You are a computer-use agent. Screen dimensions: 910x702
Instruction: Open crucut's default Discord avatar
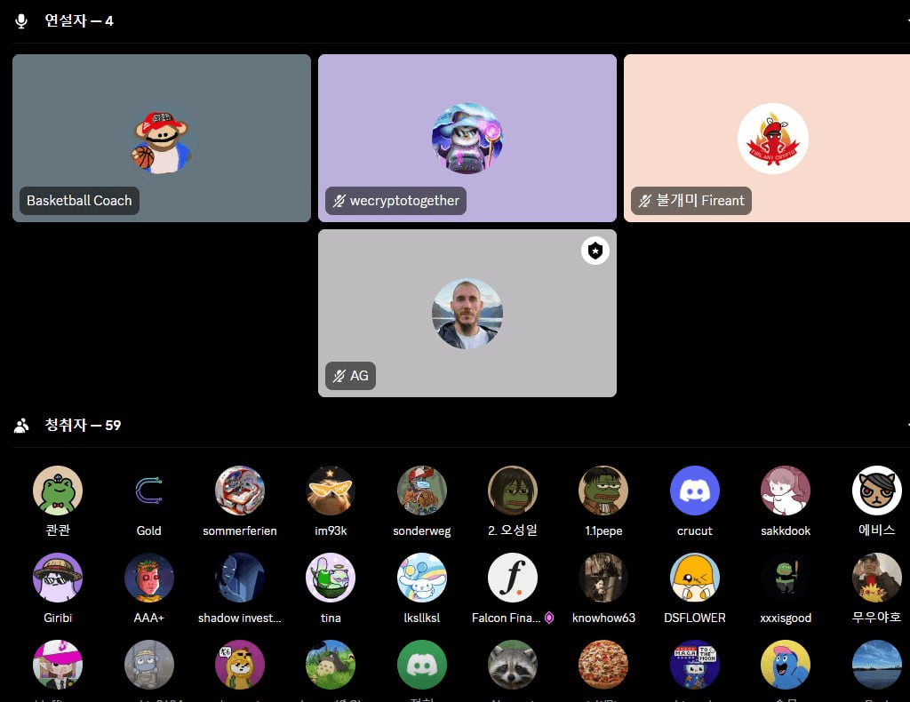[x=695, y=491]
